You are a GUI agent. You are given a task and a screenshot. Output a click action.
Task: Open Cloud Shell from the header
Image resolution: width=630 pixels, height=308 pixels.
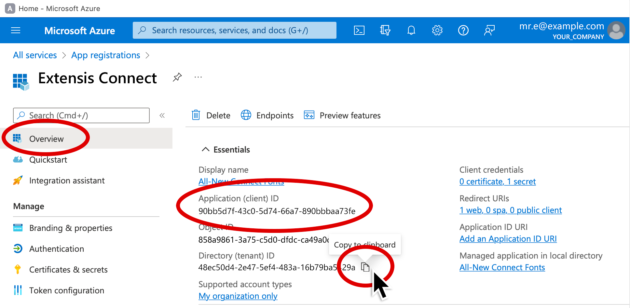[359, 31]
